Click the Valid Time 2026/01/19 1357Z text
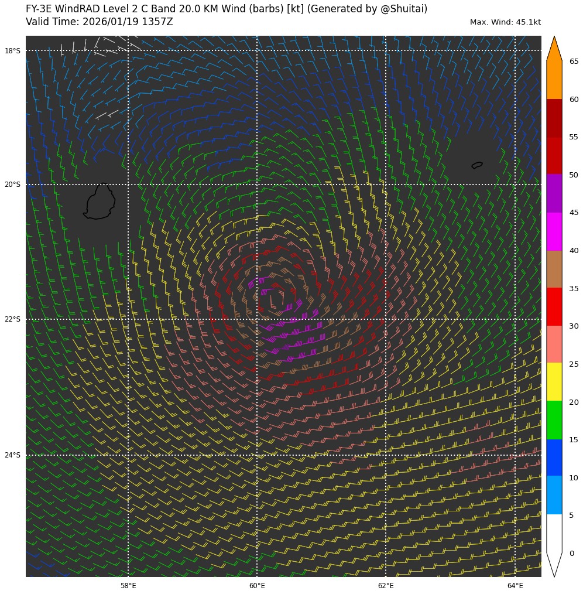Image resolution: width=583 pixels, height=594 pixels. pos(100,22)
